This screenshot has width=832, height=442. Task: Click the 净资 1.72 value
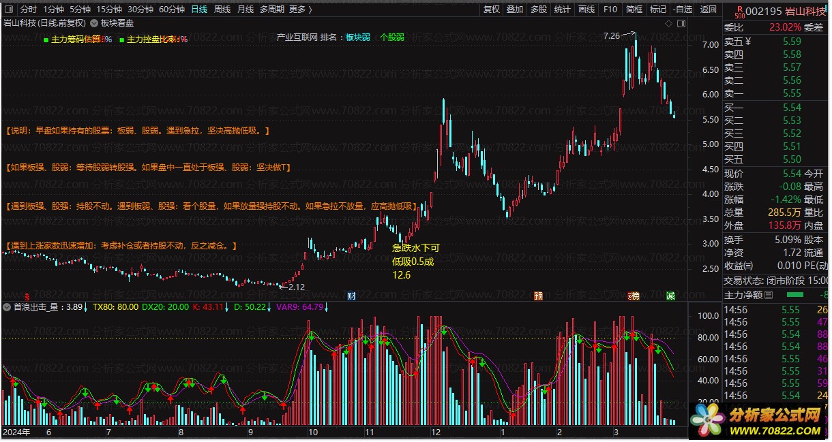(x=792, y=253)
